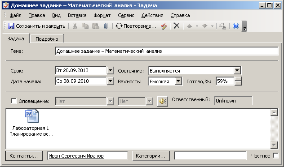The height and width of the screenshot is (167, 284).
Task: Open the Вставка menu
Action: coord(77,15)
